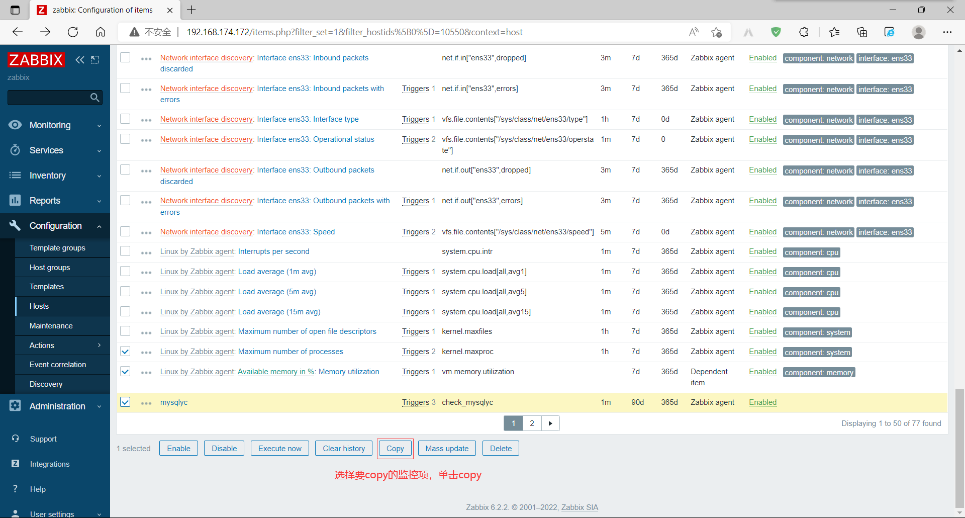Collapse the Zabbix sidebar with double-chevron icon
This screenshot has width=965, height=518.
click(x=80, y=60)
